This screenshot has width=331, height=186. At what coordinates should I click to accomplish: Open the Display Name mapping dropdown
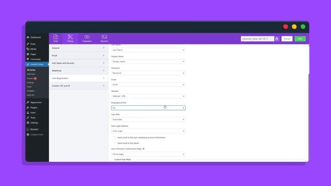pyautogui.click(x=148, y=61)
